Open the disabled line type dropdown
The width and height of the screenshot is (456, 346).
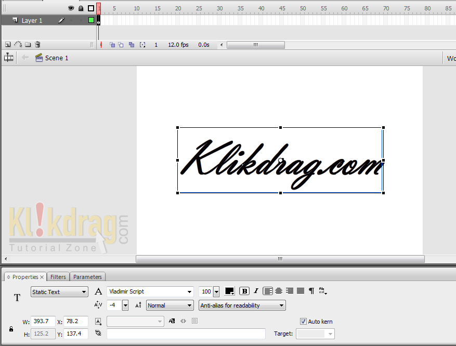[x=136, y=321]
